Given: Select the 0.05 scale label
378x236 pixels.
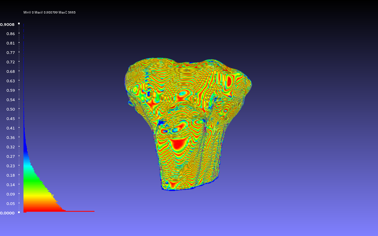Looking at the screenshot, I should [x=11, y=204].
